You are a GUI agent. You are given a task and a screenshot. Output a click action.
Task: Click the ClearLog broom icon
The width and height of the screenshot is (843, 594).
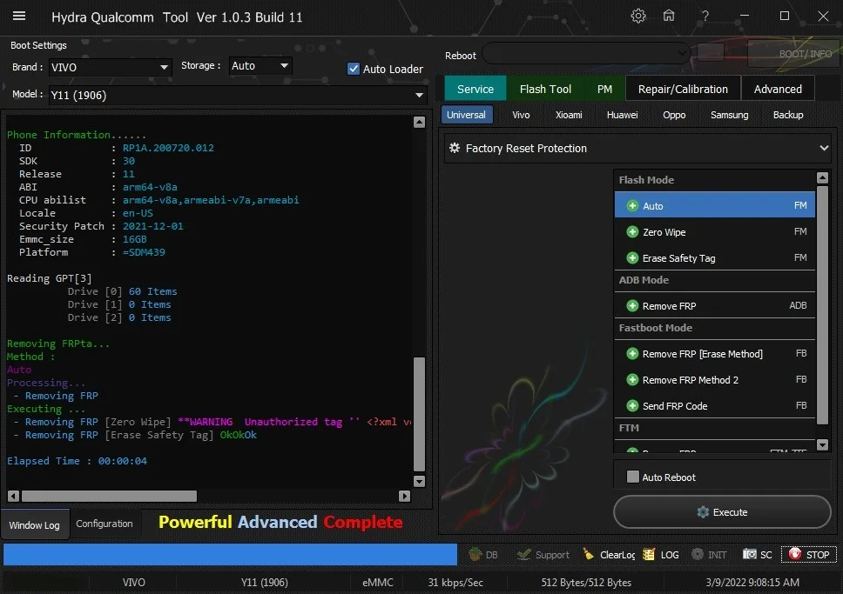[589, 554]
